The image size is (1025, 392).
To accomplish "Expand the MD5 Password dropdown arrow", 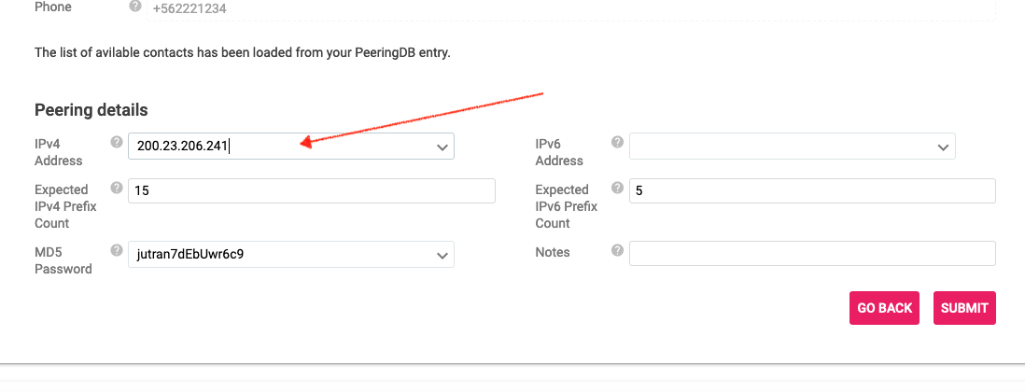I will [442, 256].
